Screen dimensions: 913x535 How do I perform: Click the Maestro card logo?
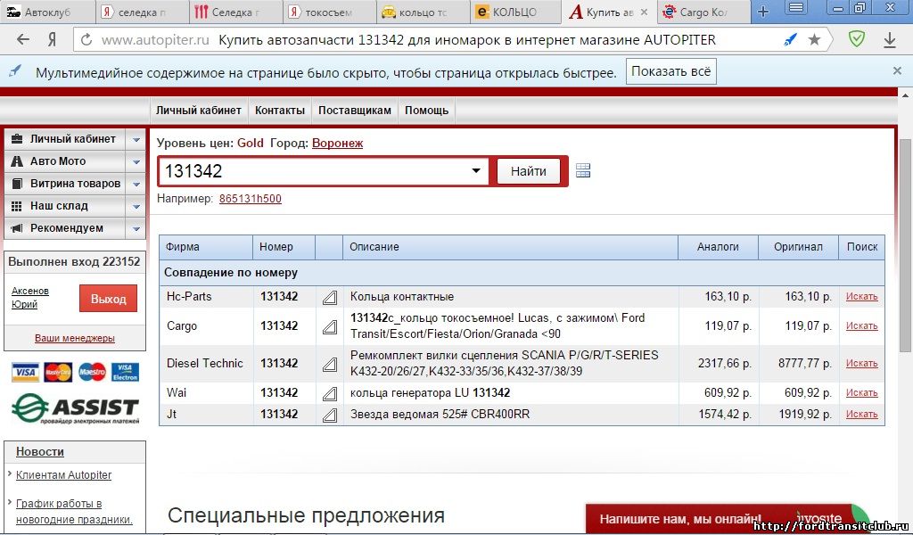click(92, 372)
